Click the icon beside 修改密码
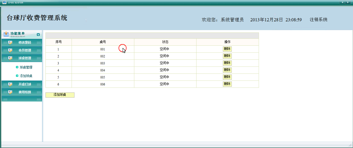Image resolution: width=353 pixels, height=148 pixels. (10, 43)
